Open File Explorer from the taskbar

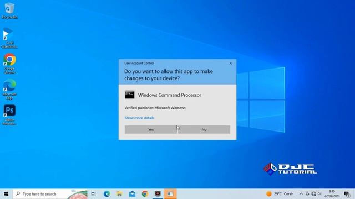119,194
